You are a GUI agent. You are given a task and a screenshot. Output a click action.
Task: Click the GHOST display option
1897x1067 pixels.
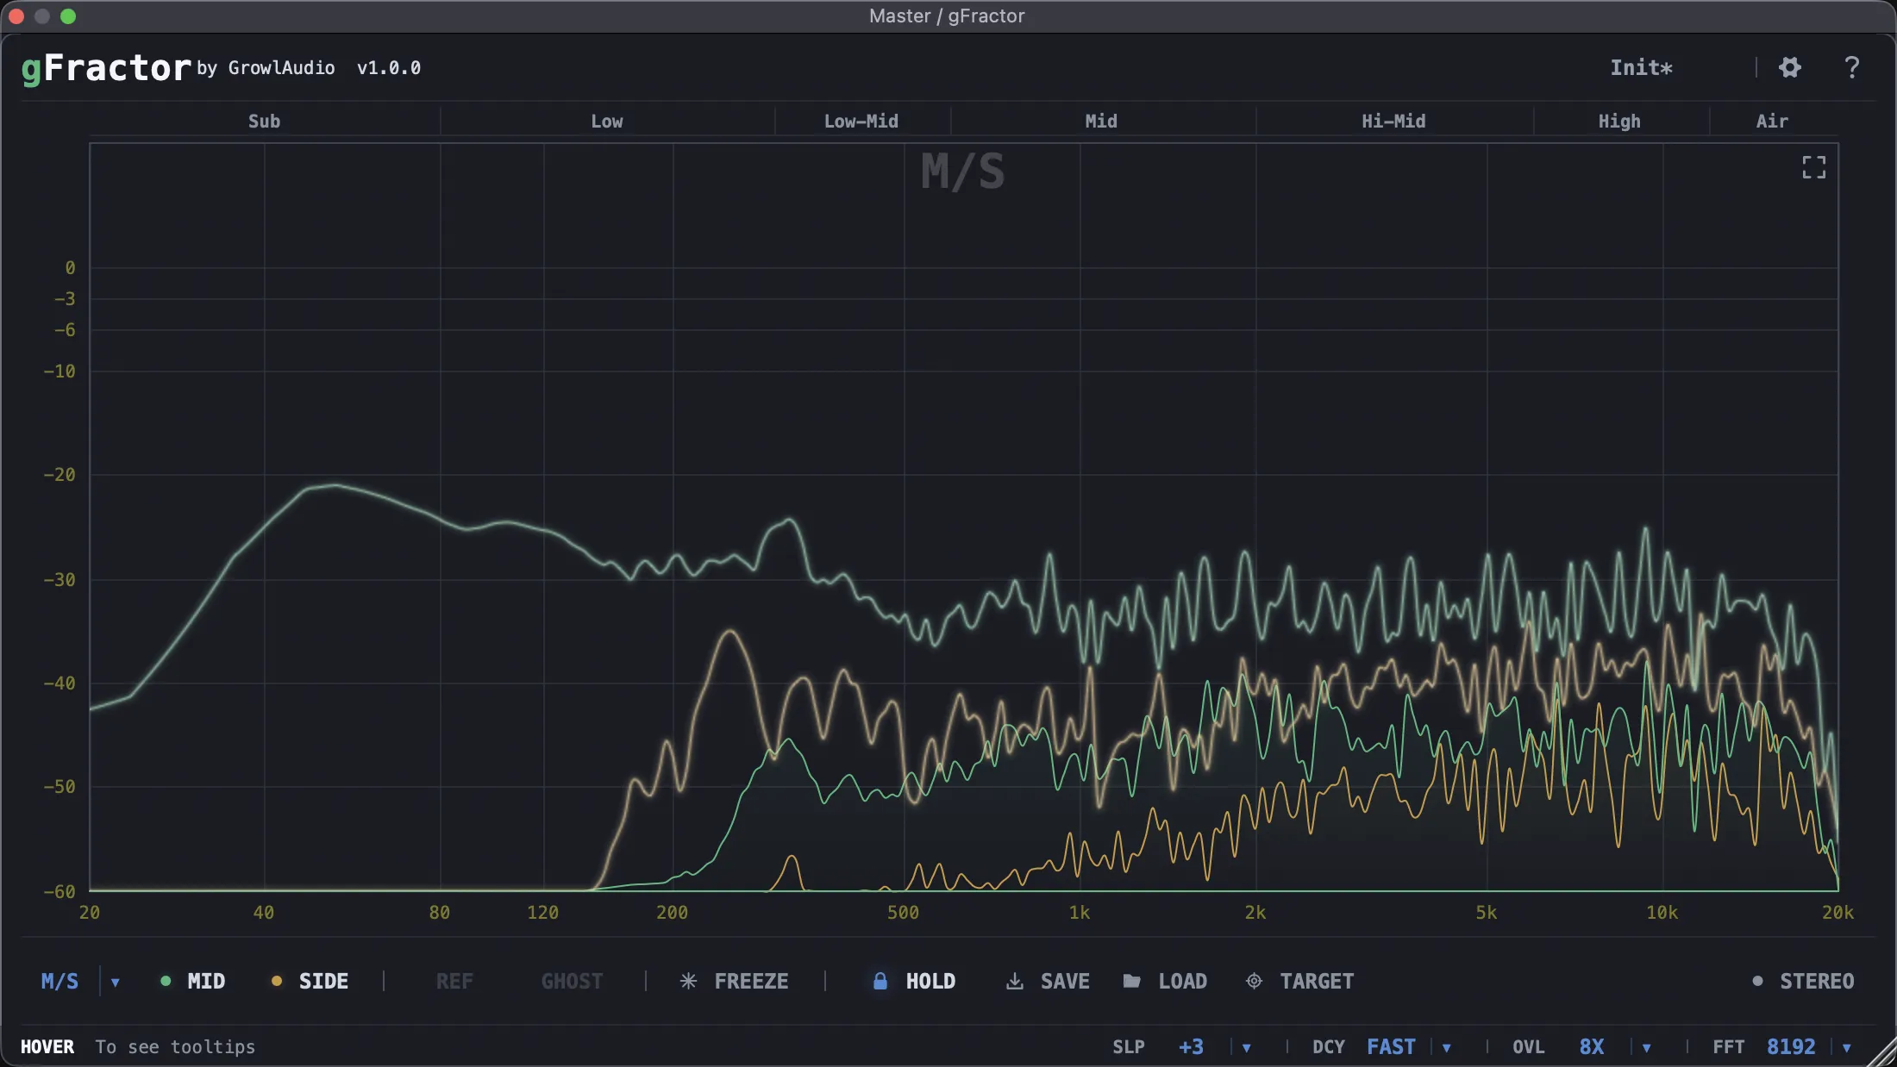click(572, 981)
